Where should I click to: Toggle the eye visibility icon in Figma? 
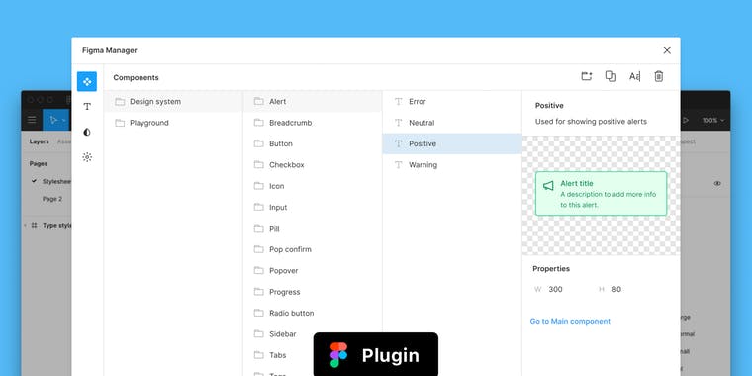pyautogui.click(x=717, y=184)
